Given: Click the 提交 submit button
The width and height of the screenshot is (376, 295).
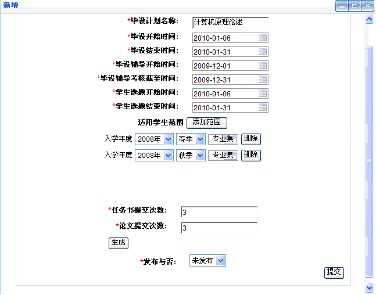Looking at the screenshot, I should click(x=334, y=273).
